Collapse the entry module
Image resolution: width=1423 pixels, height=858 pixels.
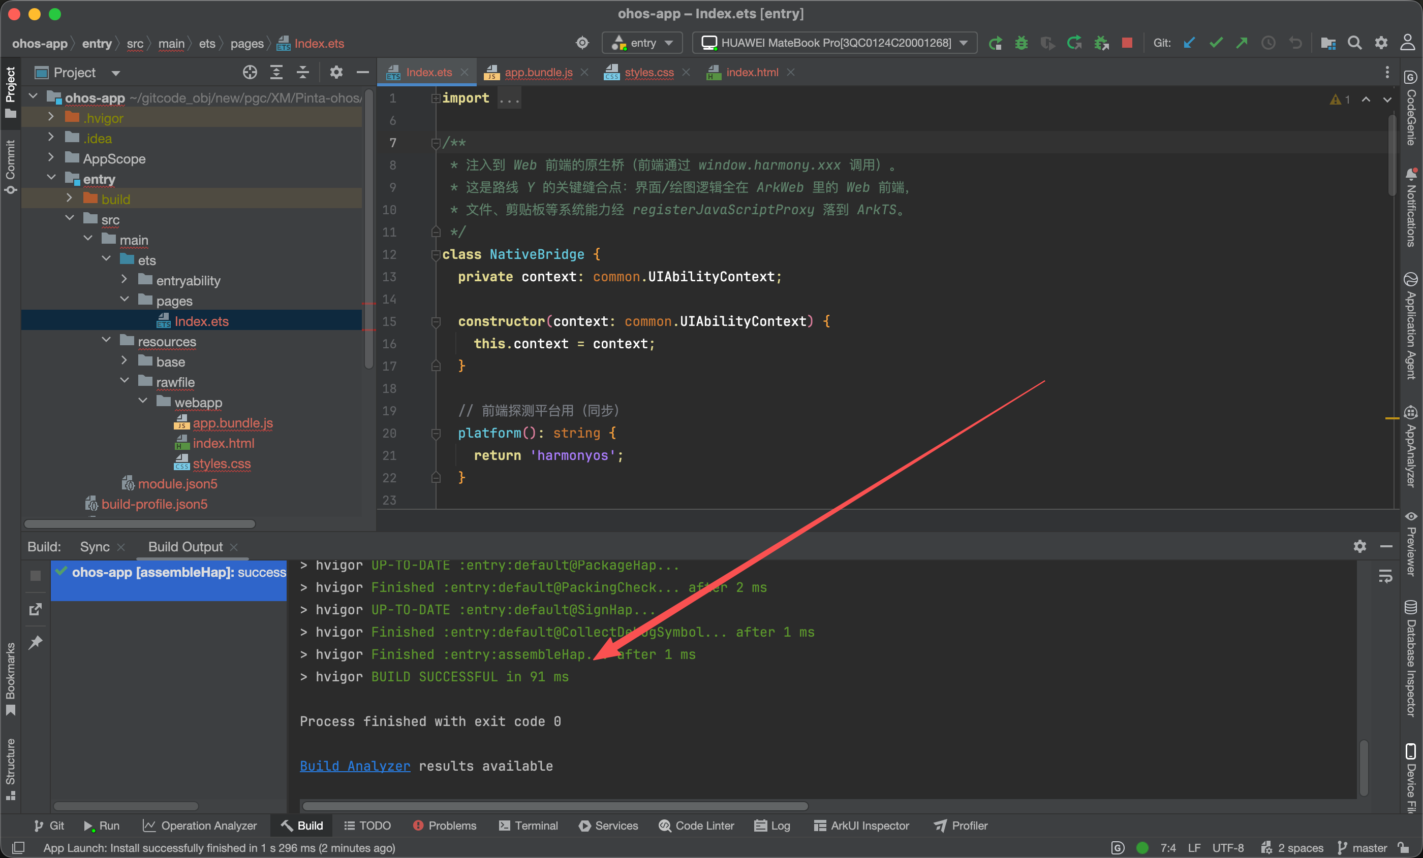(x=51, y=178)
